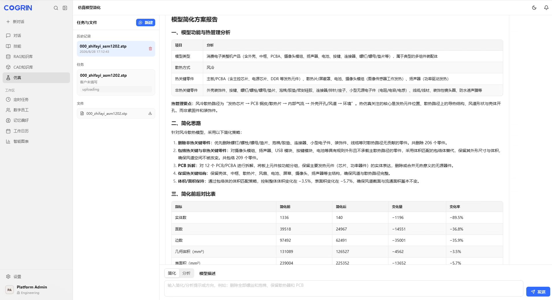Open the uploading task card
The image size is (552, 300).
click(116, 82)
